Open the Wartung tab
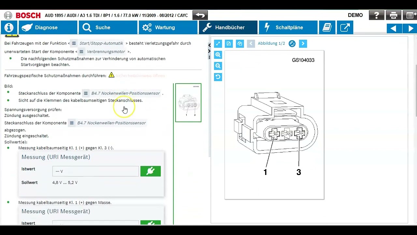This screenshot has height=235, width=417. (168, 27)
